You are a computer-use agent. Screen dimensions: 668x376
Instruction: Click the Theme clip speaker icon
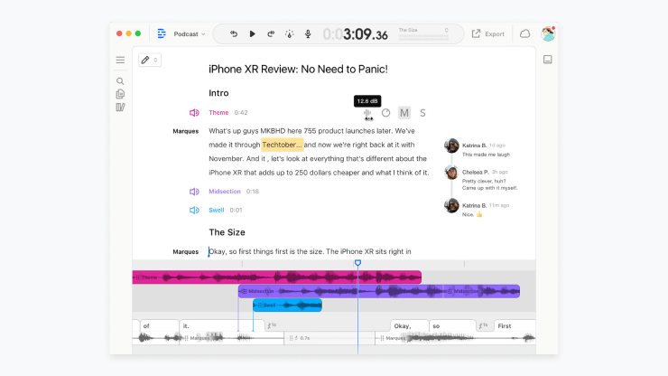194,113
